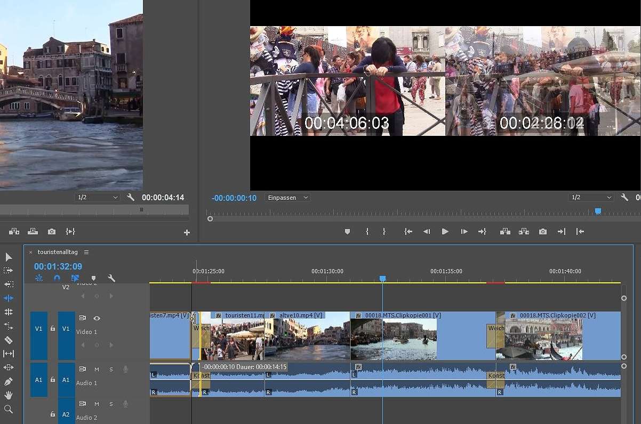Open Timeline display settings with the wrench icon
The image size is (641, 424).
pyautogui.click(x=111, y=278)
